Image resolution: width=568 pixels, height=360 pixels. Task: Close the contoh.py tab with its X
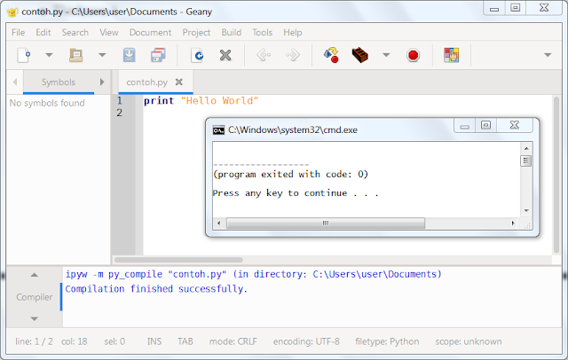(178, 82)
